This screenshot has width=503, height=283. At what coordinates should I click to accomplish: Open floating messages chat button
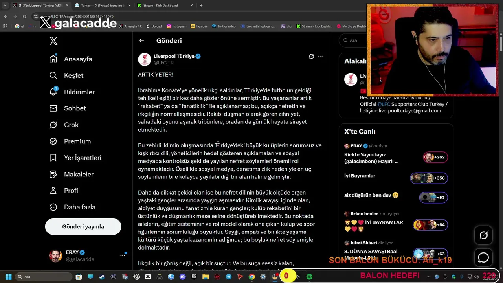click(x=483, y=257)
